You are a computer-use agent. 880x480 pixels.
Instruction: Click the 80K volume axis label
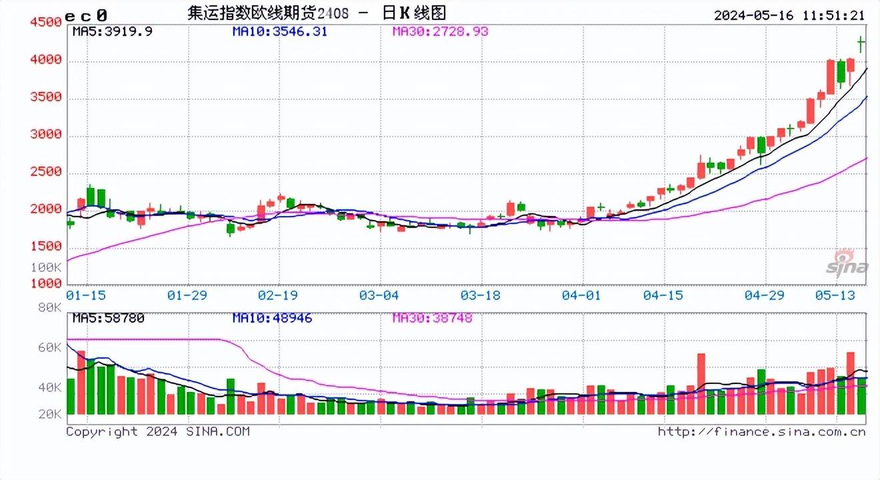pyautogui.click(x=50, y=308)
